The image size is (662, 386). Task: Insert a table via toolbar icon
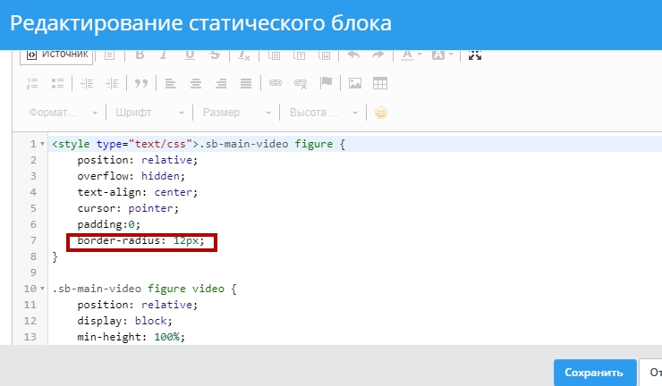pyautogui.click(x=380, y=83)
